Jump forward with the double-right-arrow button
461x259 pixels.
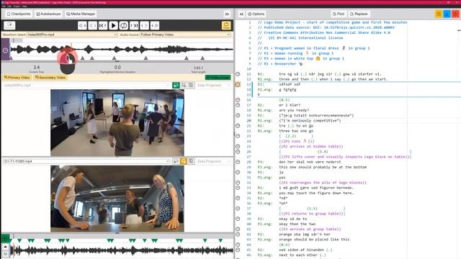pyautogui.click(x=155, y=26)
